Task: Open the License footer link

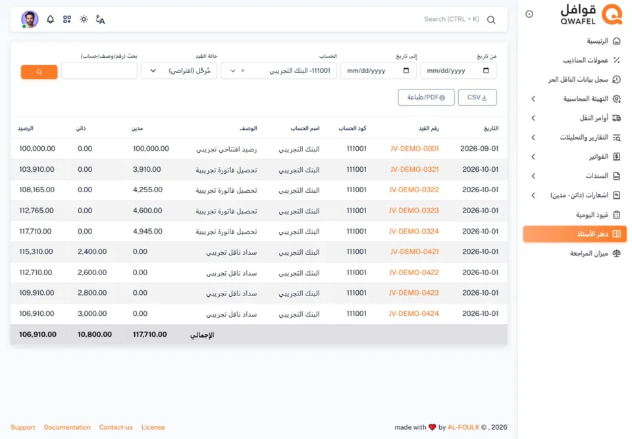Action: tap(153, 427)
